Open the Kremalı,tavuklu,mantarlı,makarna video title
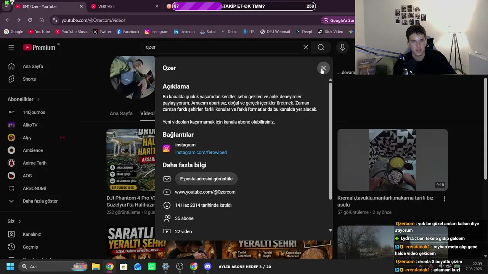The width and height of the screenshot is (488, 274). (x=385, y=201)
